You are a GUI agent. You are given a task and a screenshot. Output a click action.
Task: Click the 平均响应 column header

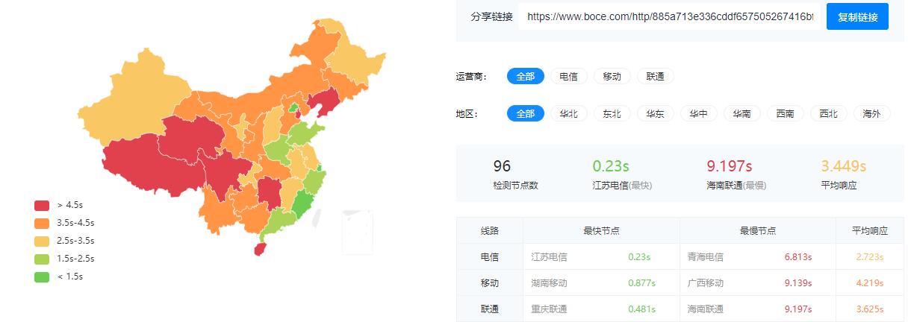click(870, 231)
